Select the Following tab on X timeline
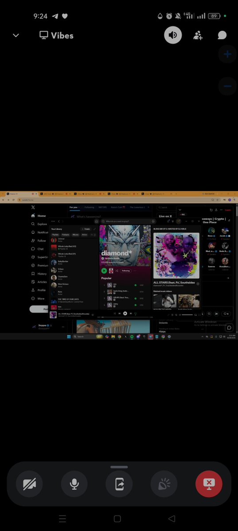This screenshot has width=238, height=531. point(89,207)
